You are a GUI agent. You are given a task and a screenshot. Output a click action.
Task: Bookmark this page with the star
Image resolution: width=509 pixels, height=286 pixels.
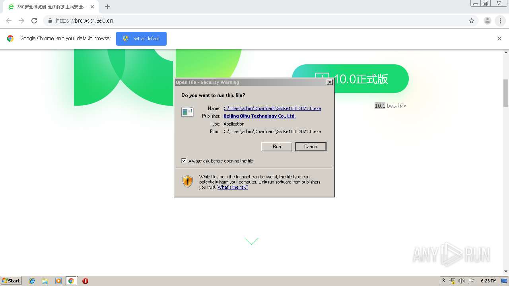point(472,21)
